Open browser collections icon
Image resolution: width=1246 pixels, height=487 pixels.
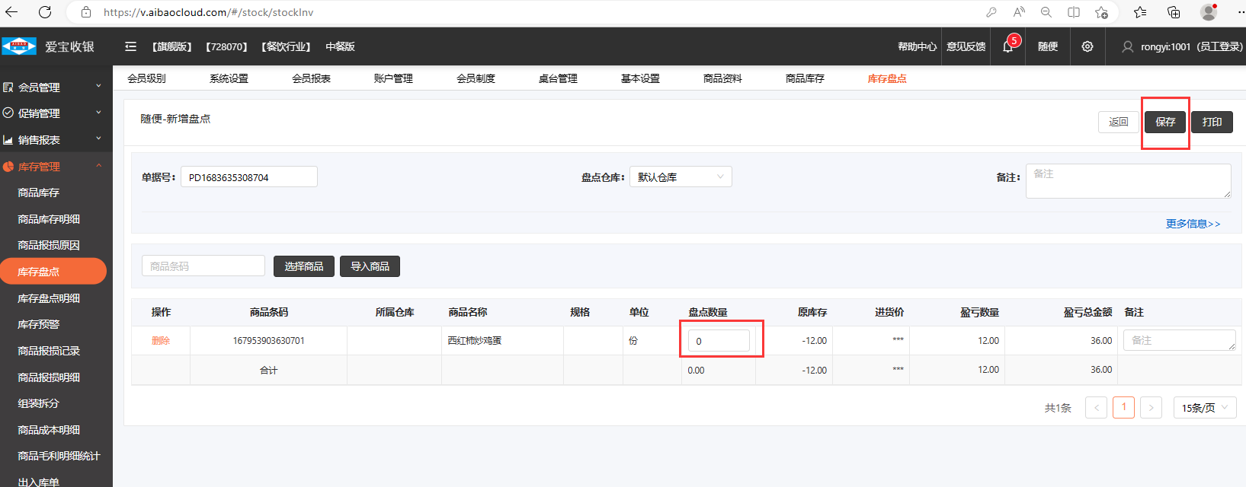point(1174,12)
